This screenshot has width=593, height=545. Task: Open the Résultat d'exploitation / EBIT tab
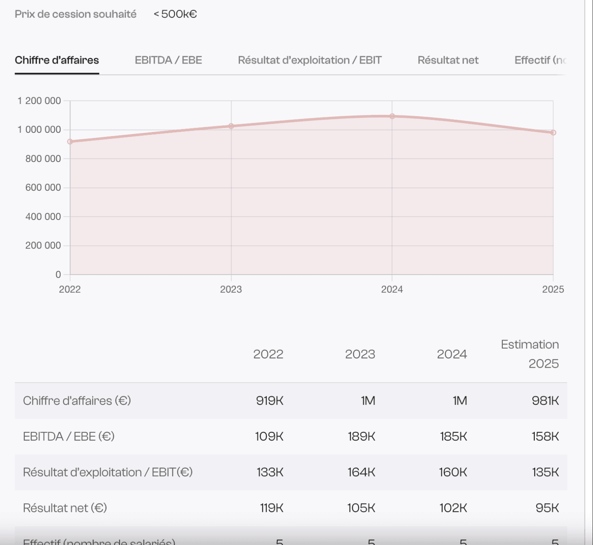click(x=309, y=60)
